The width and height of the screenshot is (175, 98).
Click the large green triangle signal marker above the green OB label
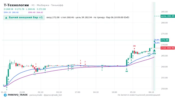pos(154,51)
